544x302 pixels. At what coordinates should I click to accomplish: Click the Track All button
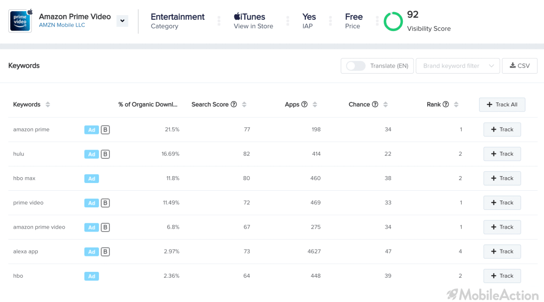tap(502, 104)
